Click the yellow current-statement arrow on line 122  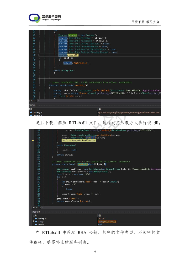tap(33, 141)
